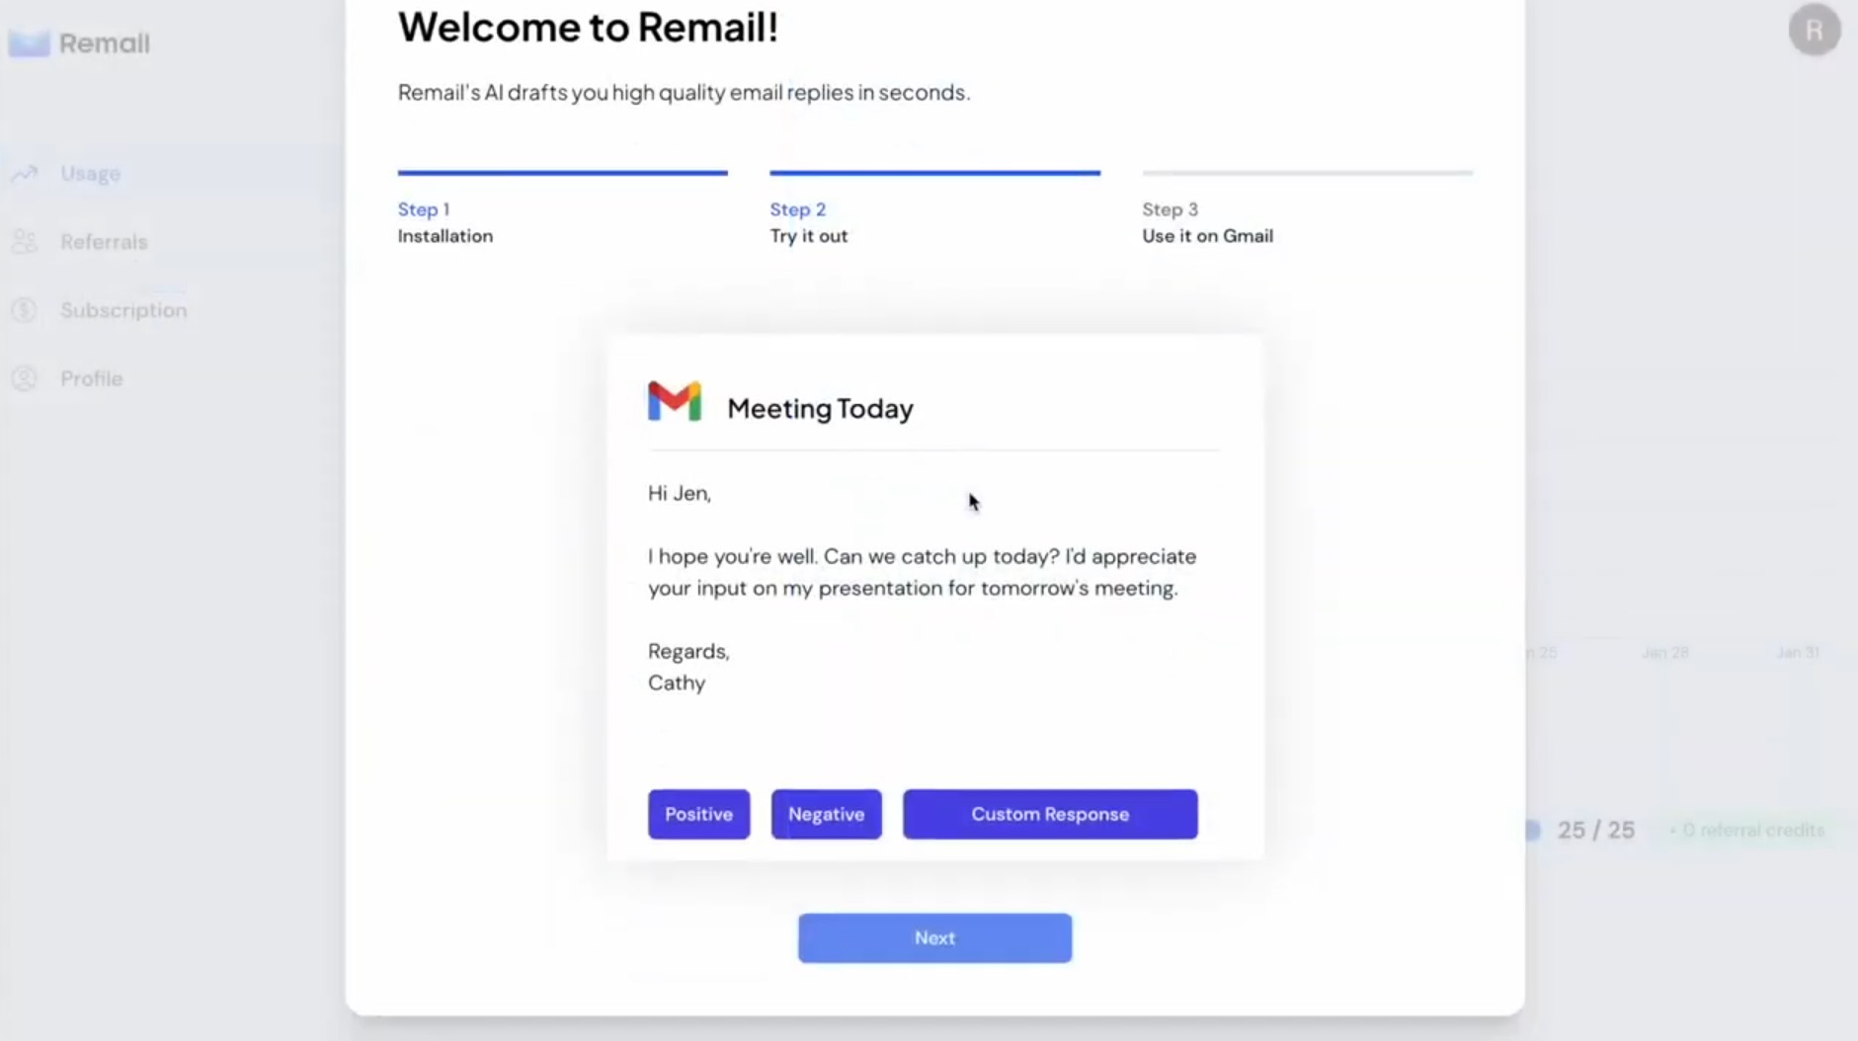Open the Subscription page in sidebar
1858x1041 pixels.
pyautogui.click(x=123, y=310)
